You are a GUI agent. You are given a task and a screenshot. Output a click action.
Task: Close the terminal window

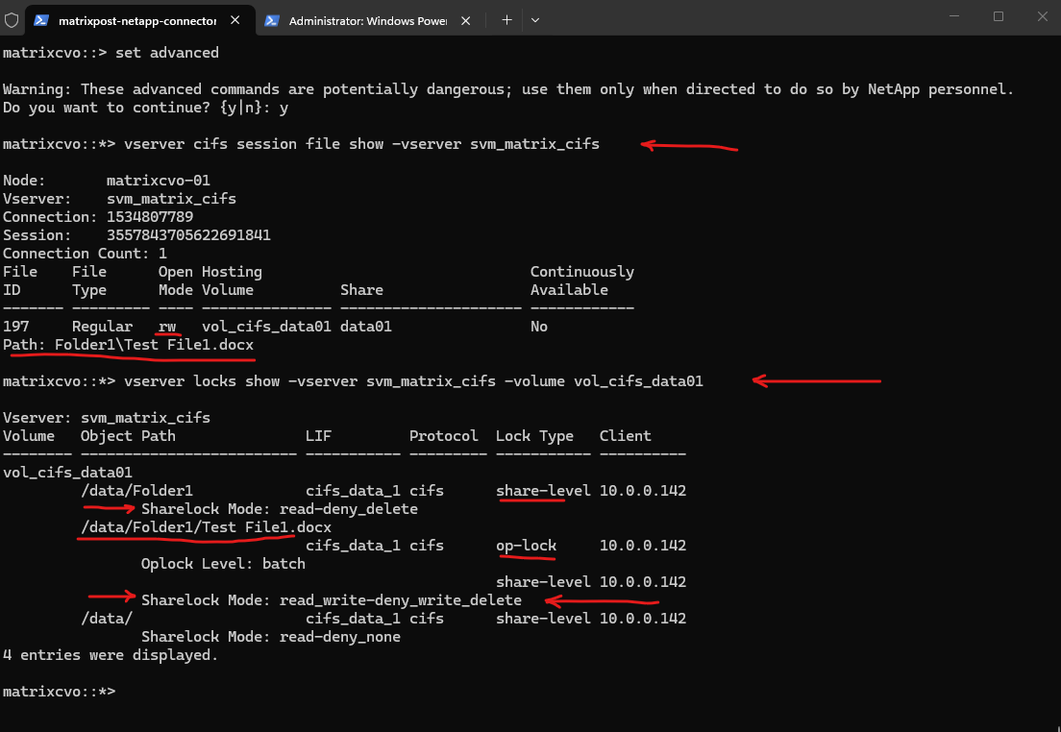point(1042,16)
